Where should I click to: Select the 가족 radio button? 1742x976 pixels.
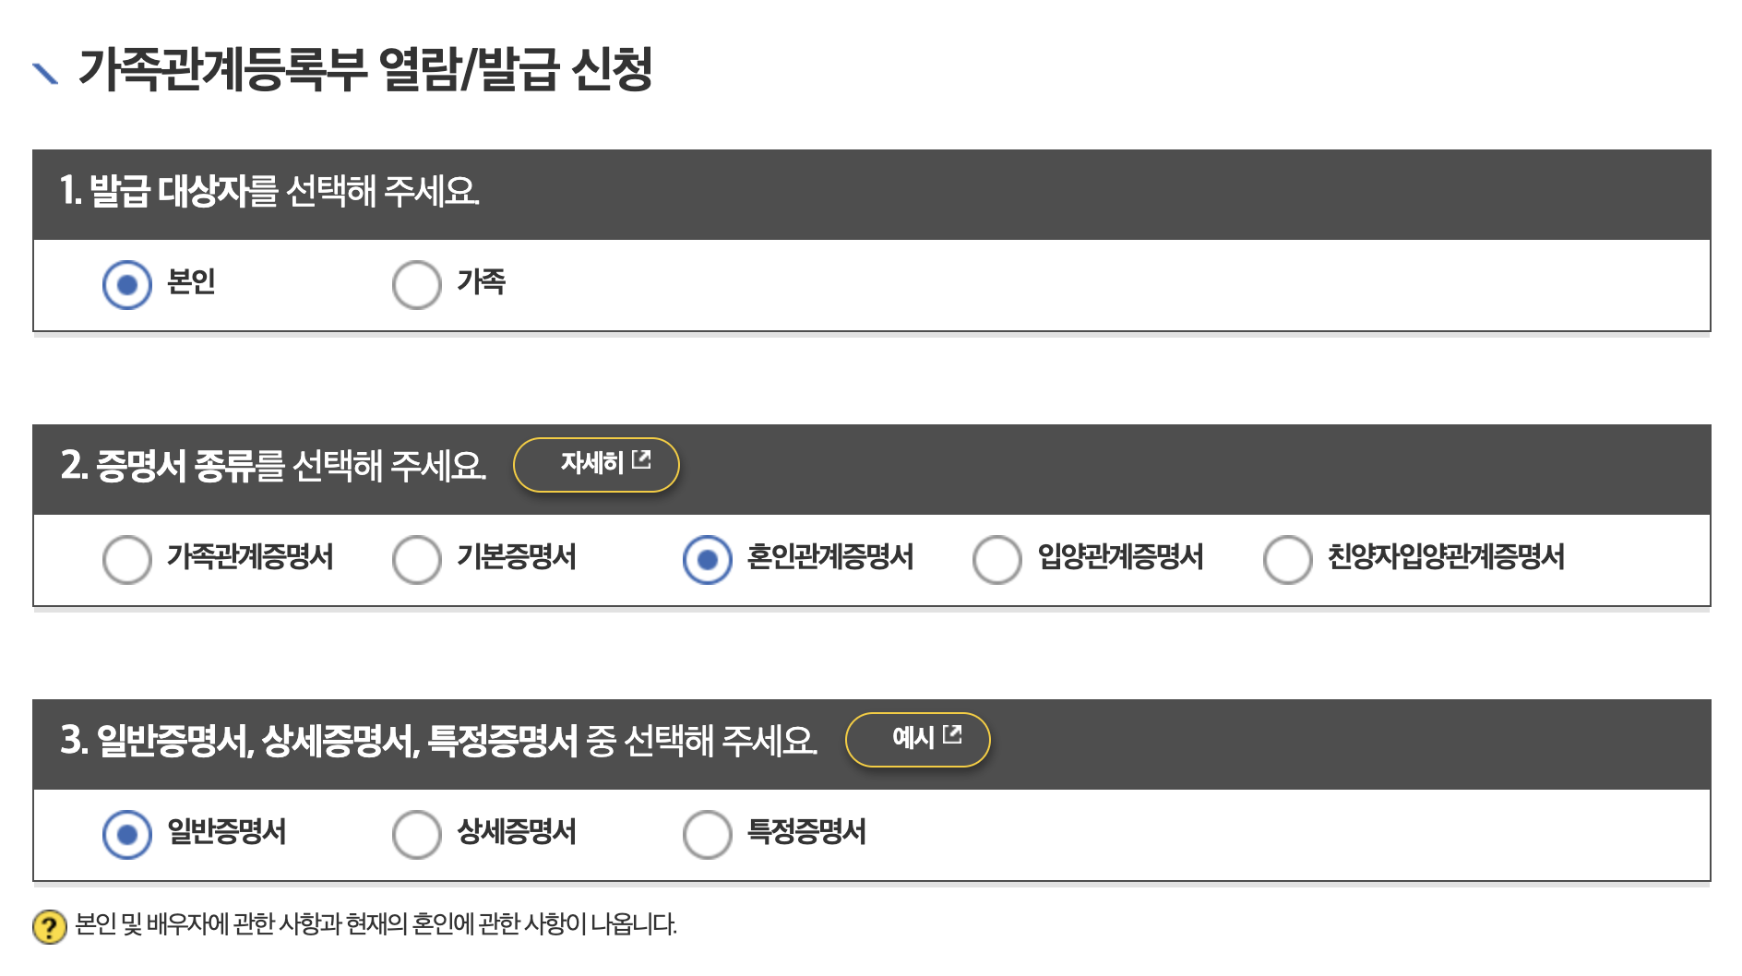[x=417, y=283]
